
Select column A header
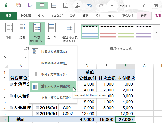tap(21, 66)
